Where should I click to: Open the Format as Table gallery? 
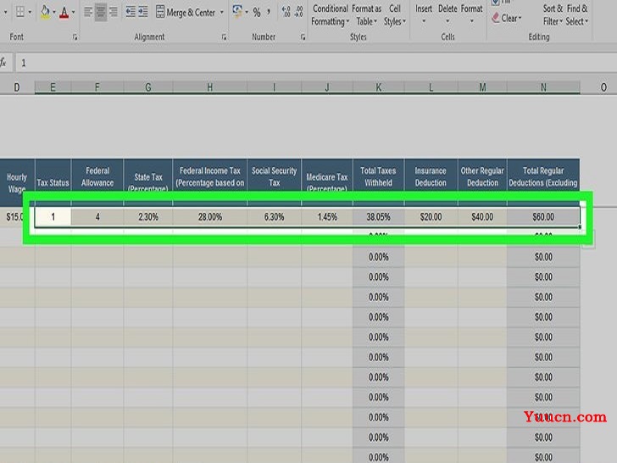(x=366, y=15)
